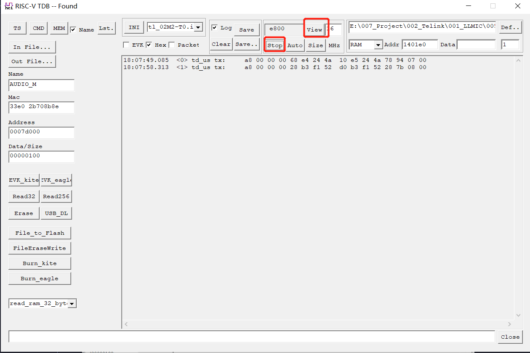Clear the log output area
Image resolution: width=530 pixels, height=353 pixels.
coord(221,43)
